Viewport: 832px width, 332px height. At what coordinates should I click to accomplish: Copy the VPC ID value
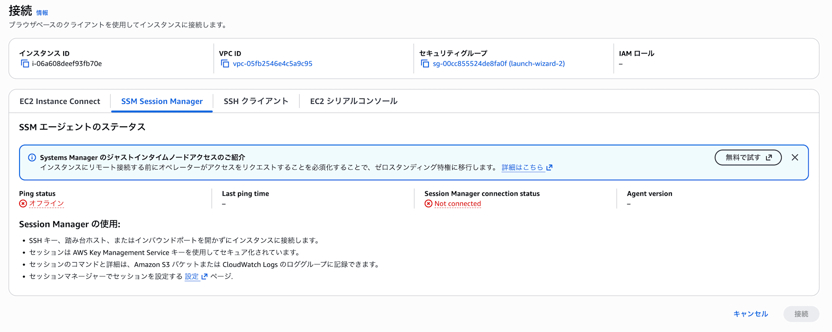pyautogui.click(x=225, y=64)
